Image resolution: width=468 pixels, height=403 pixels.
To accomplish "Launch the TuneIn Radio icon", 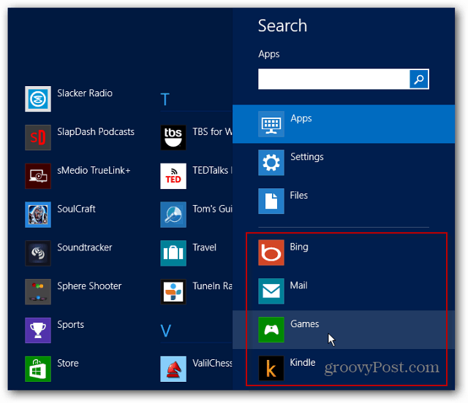I will pos(173,291).
